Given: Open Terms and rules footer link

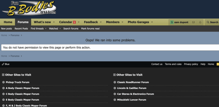Looking at the screenshot, I should point(173,64).
